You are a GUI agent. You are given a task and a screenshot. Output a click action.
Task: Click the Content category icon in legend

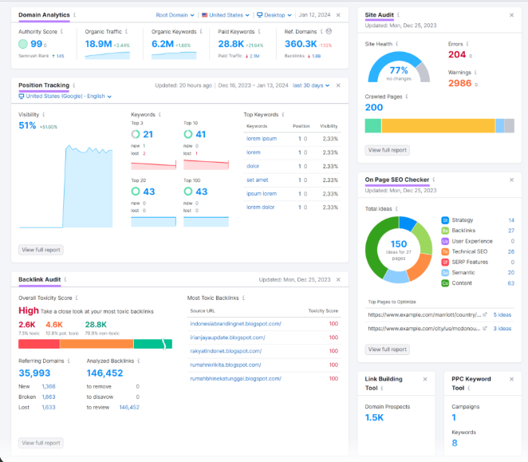(445, 283)
